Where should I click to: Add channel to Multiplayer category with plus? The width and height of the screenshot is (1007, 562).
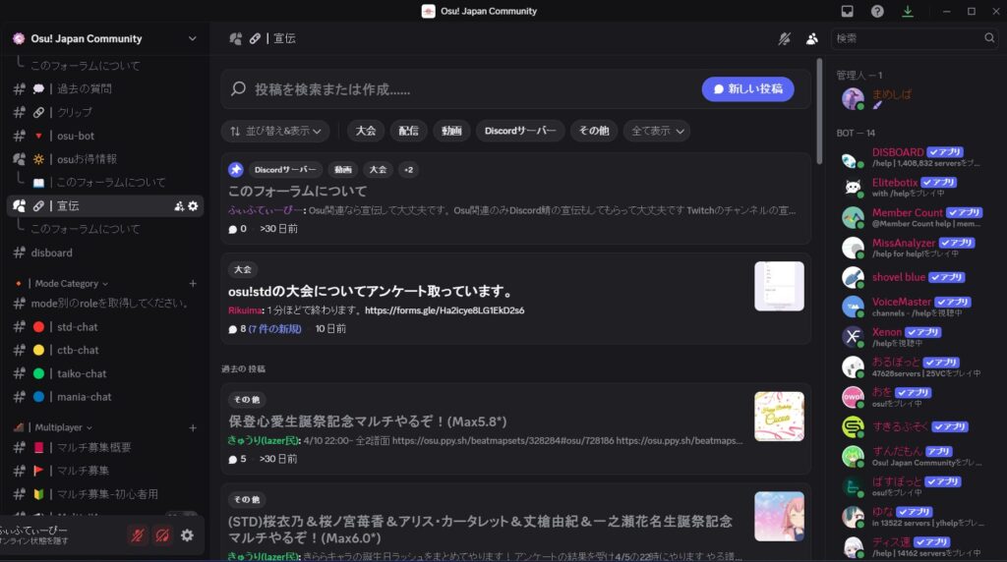193,427
